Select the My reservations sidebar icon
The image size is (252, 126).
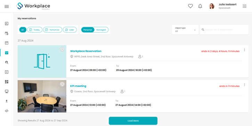coord(7,53)
